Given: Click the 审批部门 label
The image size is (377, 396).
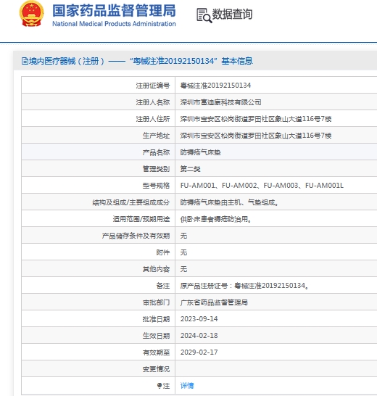Looking at the screenshot, I should pyautogui.click(x=156, y=302).
